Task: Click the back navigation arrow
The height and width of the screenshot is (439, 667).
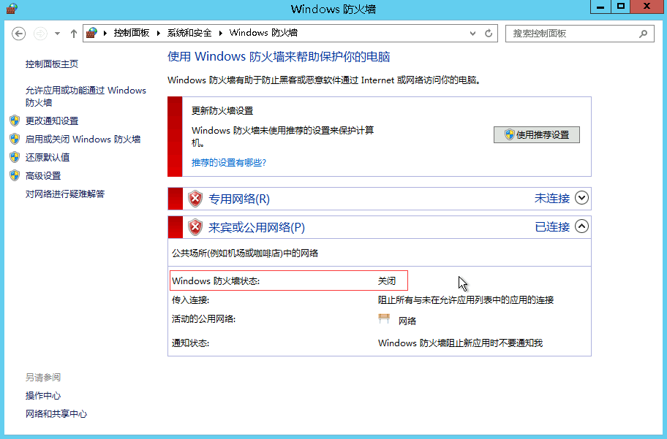Action: click(x=18, y=33)
